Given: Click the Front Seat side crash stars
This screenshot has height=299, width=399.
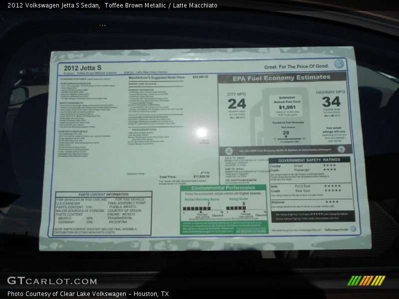Looking at the screenshot, I should (332, 186).
